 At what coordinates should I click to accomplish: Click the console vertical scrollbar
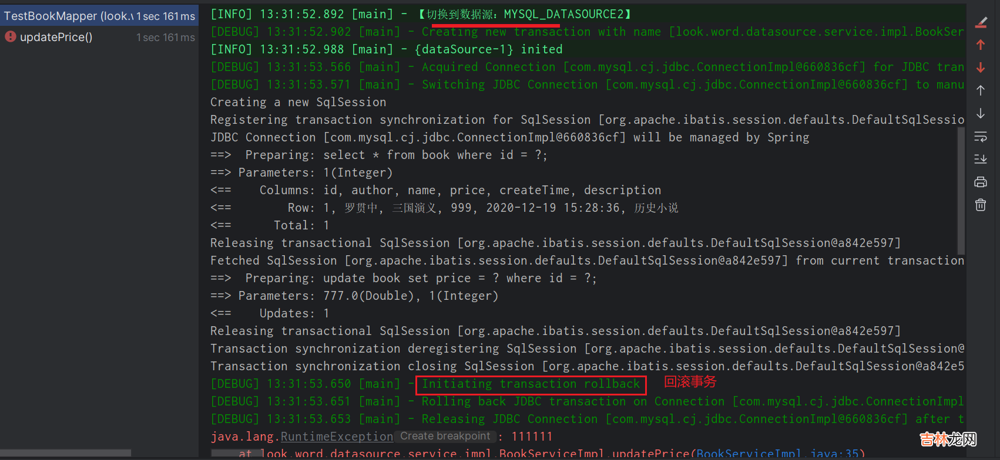click(x=961, y=191)
